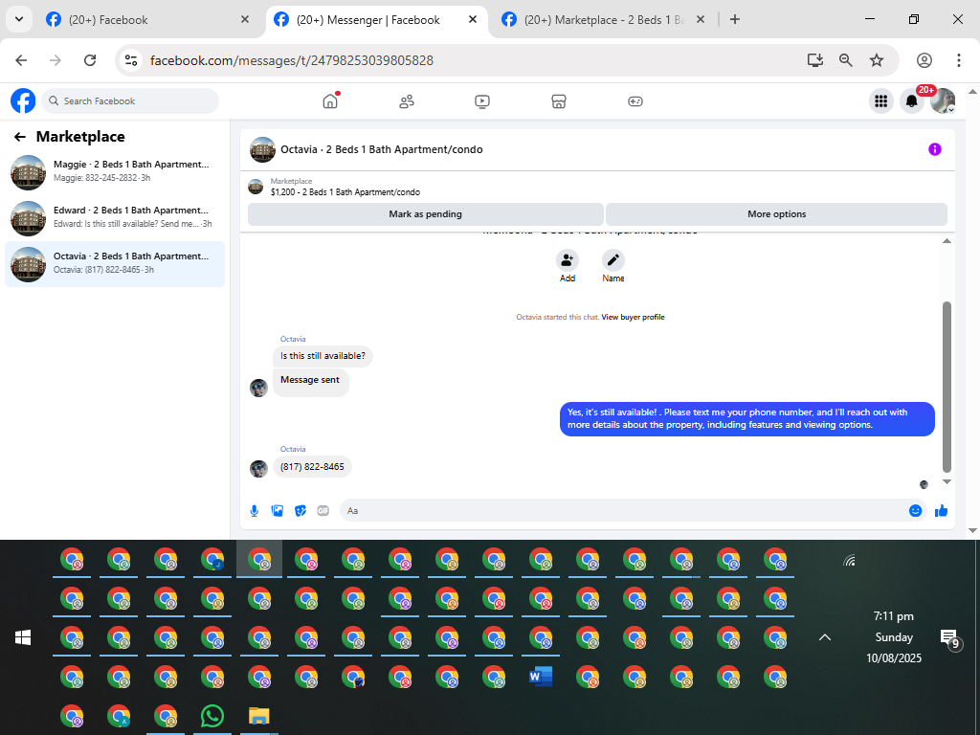Viewport: 980px width, 735px height.
Task: Click the conversation information icon
Action: click(934, 149)
